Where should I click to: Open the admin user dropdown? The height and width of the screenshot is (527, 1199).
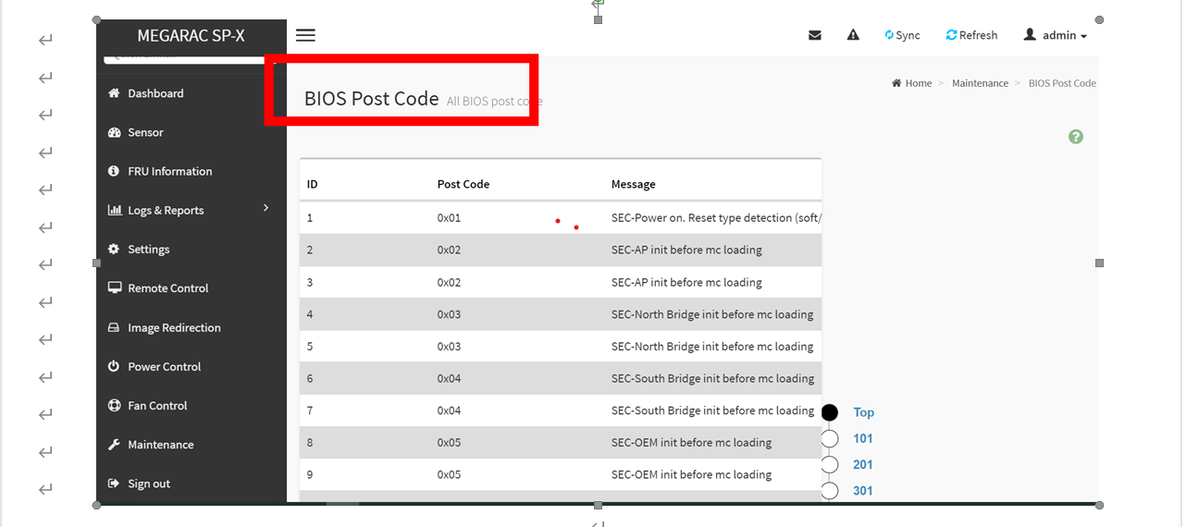[x=1056, y=35]
